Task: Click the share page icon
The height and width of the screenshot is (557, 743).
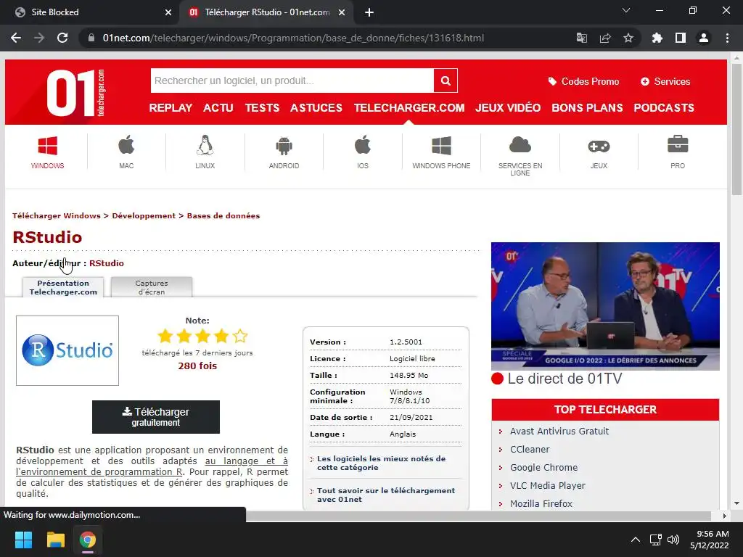Action: coord(605,38)
